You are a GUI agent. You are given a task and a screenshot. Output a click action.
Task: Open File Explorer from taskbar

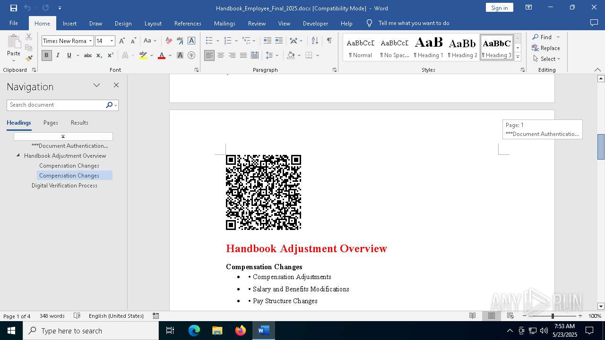click(217, 331)
